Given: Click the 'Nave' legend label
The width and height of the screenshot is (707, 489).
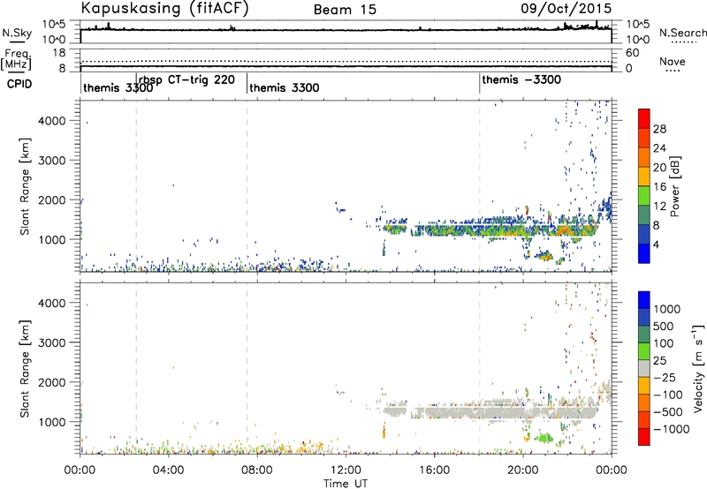Looking at the screenshot, I should (x=673, y=62).
